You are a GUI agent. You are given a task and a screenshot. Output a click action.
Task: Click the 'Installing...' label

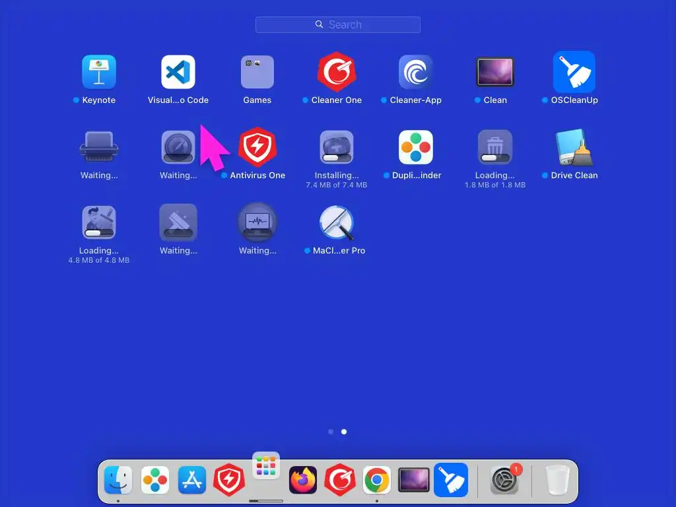337,176
